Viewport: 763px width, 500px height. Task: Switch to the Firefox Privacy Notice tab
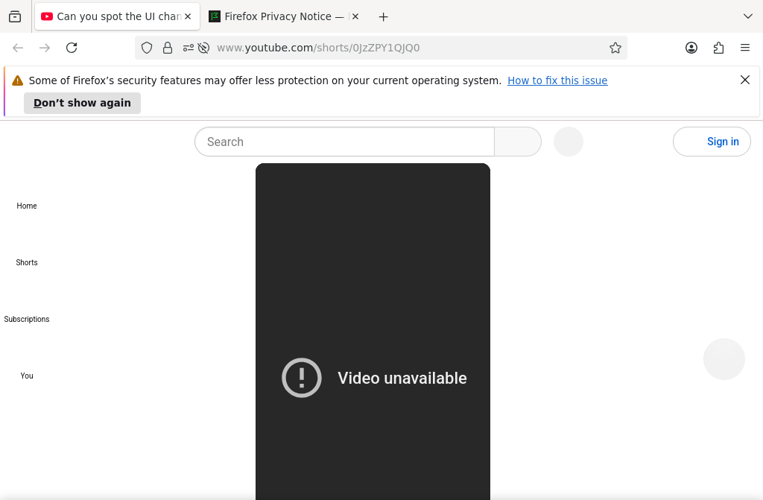pos(284,16)
